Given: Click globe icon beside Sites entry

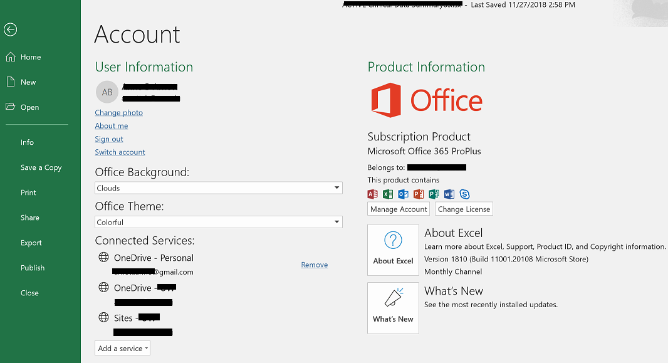Looking at the screenshot, I should (103, 317).
